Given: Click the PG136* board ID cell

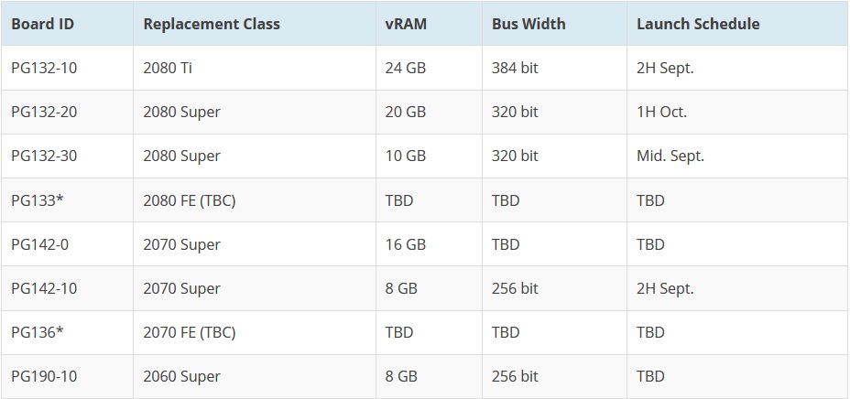Looking at the screenshot, I should pyautogui.click(x=38, y=332).
